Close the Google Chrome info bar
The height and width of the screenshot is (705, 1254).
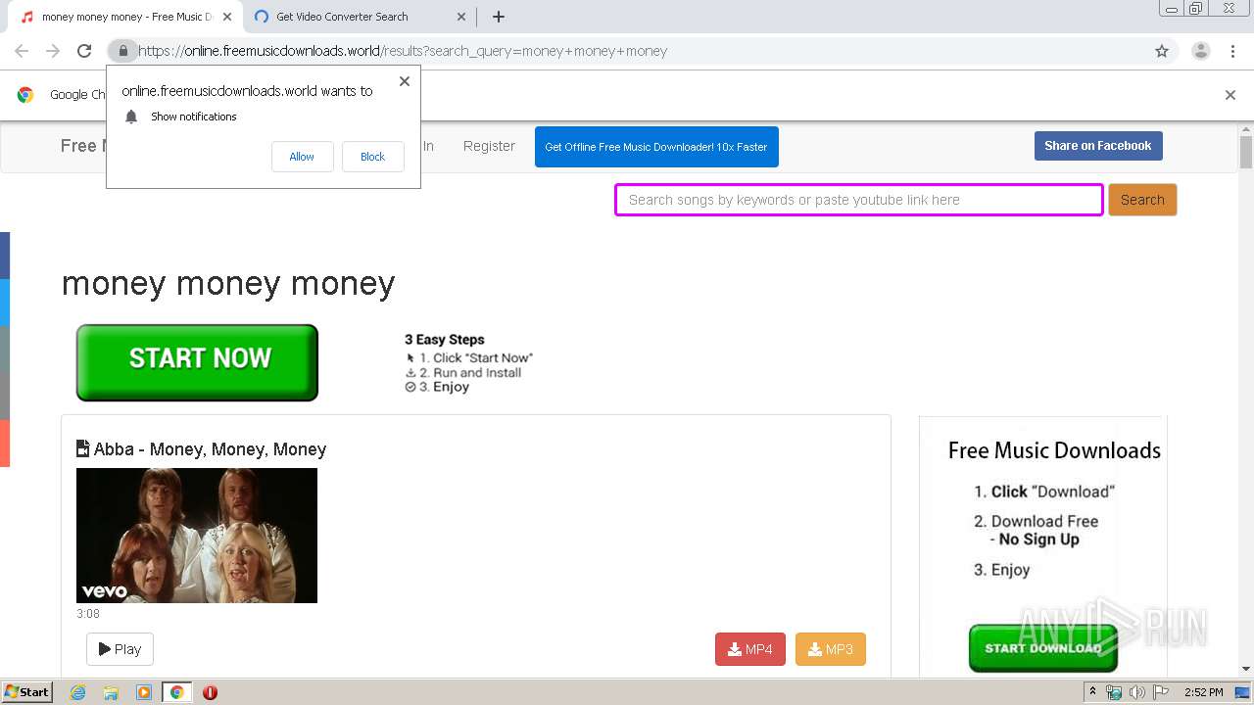tap(1230, 95)
